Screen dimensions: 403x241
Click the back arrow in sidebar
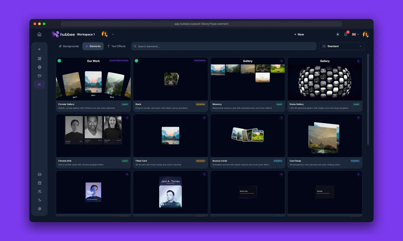(40, 49)
